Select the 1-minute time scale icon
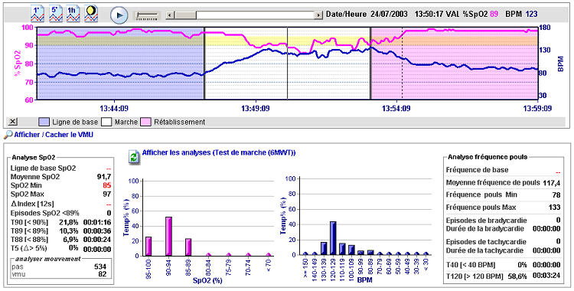Image resolution: width=574 pixels, height=291 pixels. pyautogui.click(x=37, y=14)
